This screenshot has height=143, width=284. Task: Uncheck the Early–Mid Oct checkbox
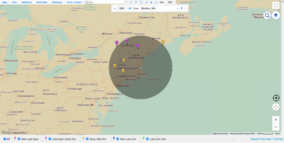click(87, 139)
